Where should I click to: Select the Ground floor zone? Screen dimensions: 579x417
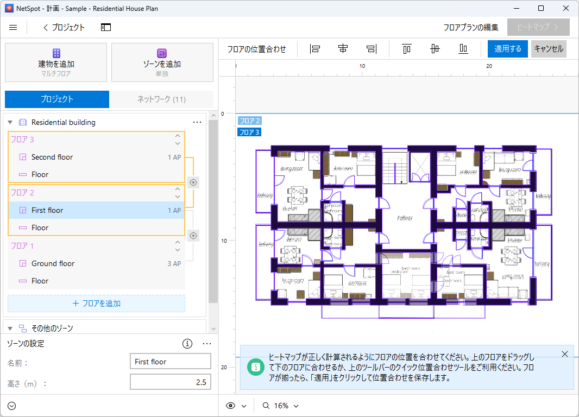click(x=96, y=263)
